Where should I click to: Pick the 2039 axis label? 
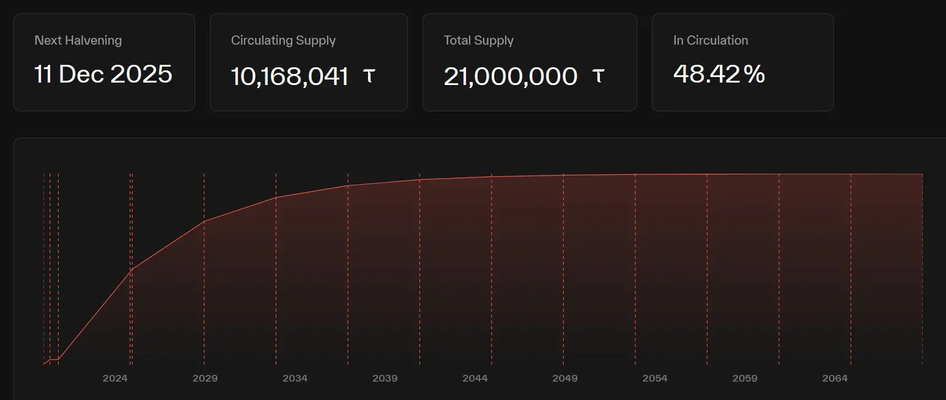tap(385, 379)
